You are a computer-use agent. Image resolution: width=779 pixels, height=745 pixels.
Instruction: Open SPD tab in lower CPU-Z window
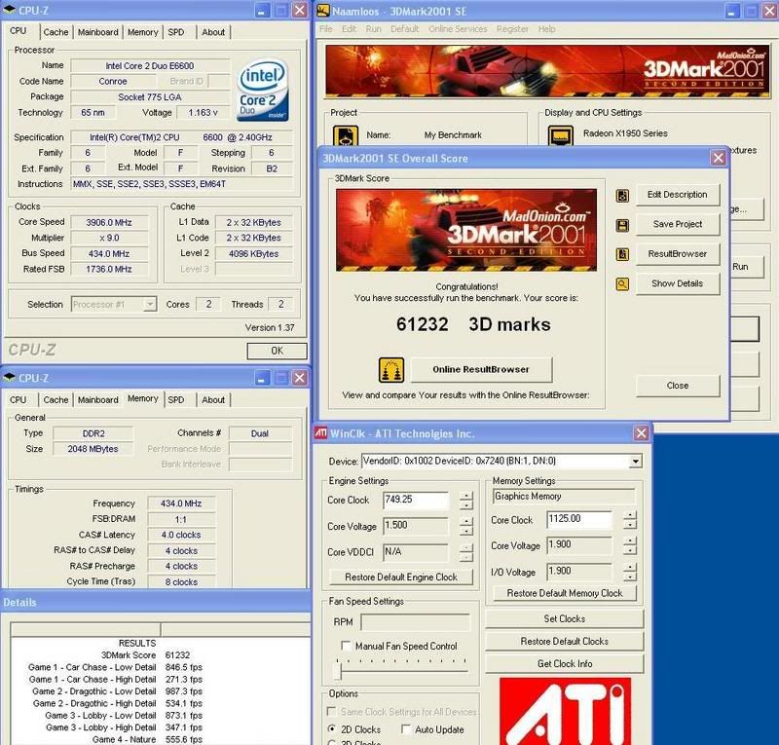click(176, 399)
